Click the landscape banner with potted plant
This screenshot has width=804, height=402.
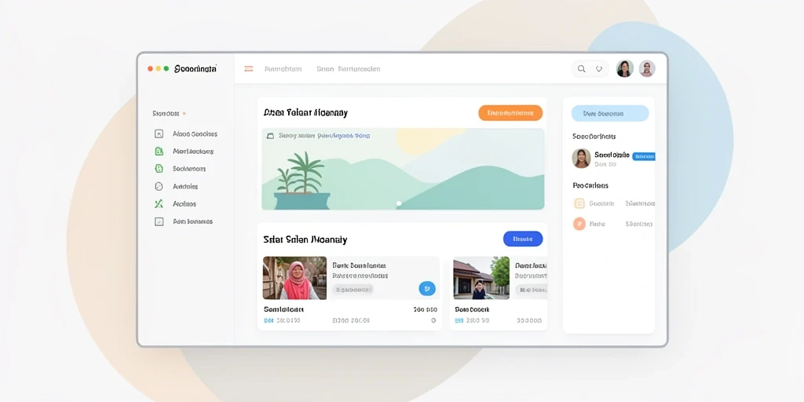pos(403,169)
